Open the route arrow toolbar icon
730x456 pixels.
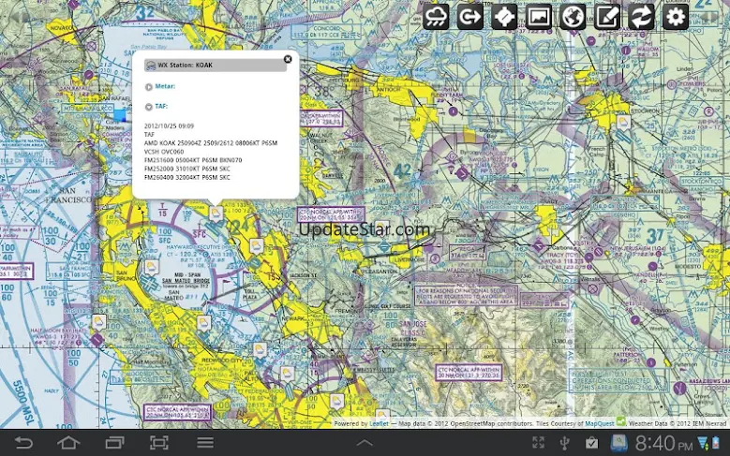coord(470,16)
